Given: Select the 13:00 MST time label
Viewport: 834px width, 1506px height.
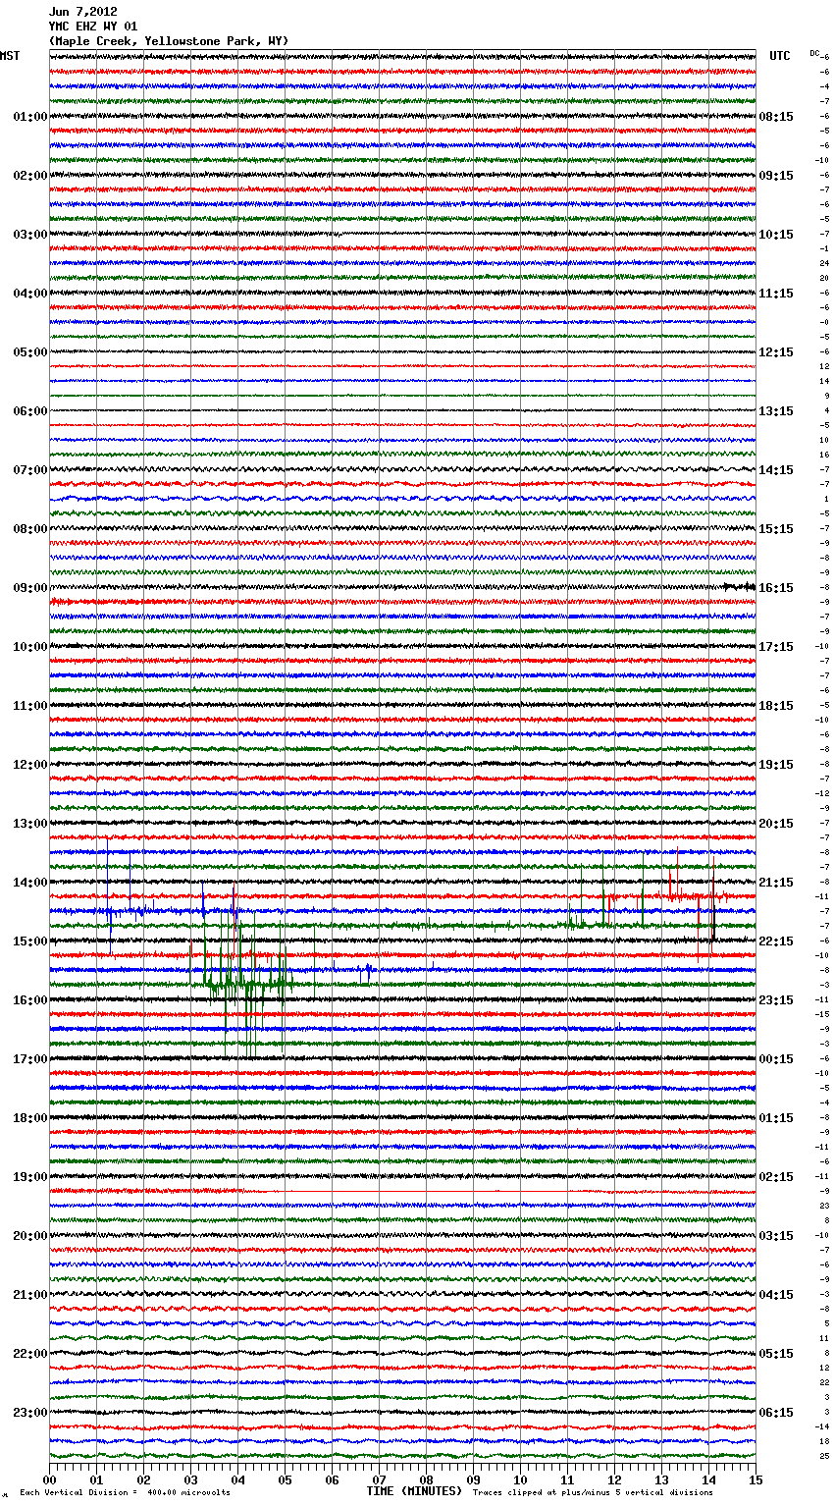Looking at the screenshot, I should (30, 824).
